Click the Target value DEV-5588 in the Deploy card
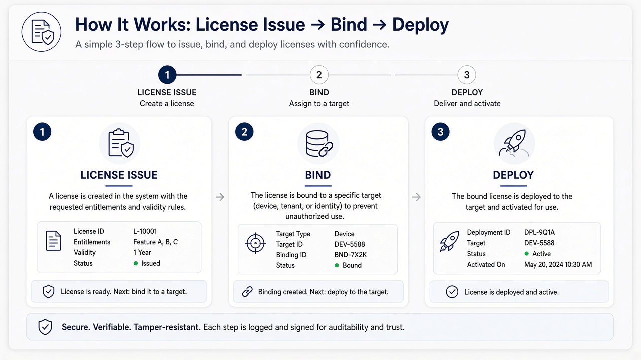This screenshot has height=360, width=641. (539, 243)
